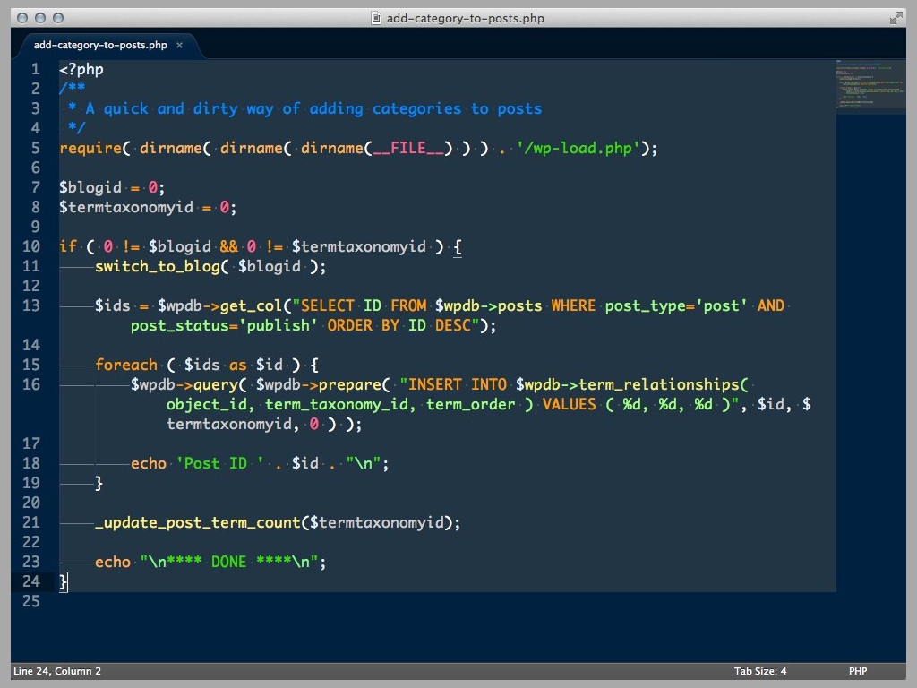Click '_update_post_term_count' function call
Viewport: 917px width, 688px height.
[198, 522]
